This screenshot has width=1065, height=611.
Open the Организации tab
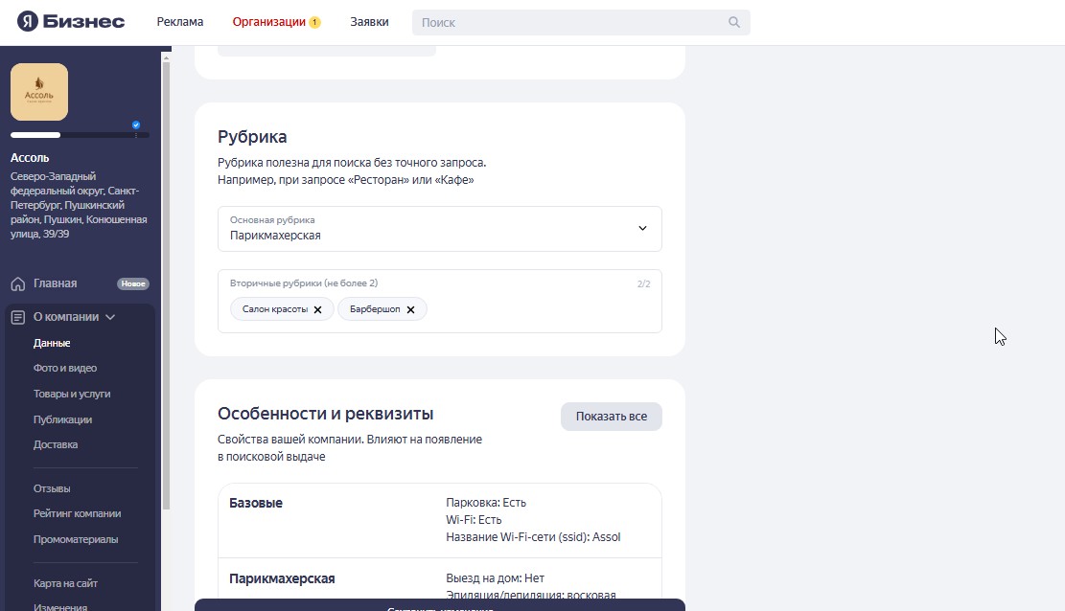coord(269,22)
